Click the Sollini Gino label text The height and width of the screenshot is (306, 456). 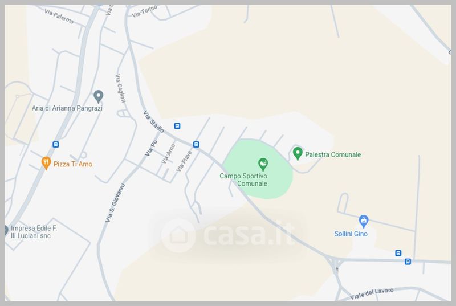click(351, 234)
